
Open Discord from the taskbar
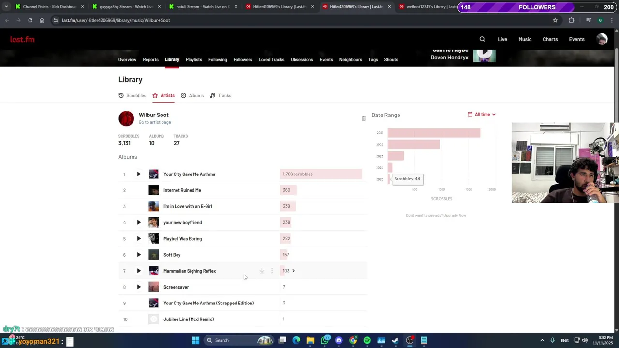(339, 340)
